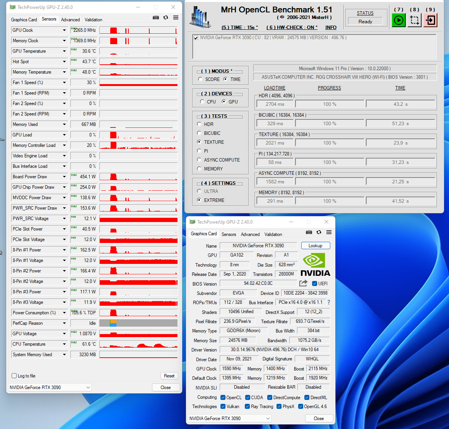
Task: Toggle the RTX 3090 device checkbox in benchmark
Action: [196, 38]
